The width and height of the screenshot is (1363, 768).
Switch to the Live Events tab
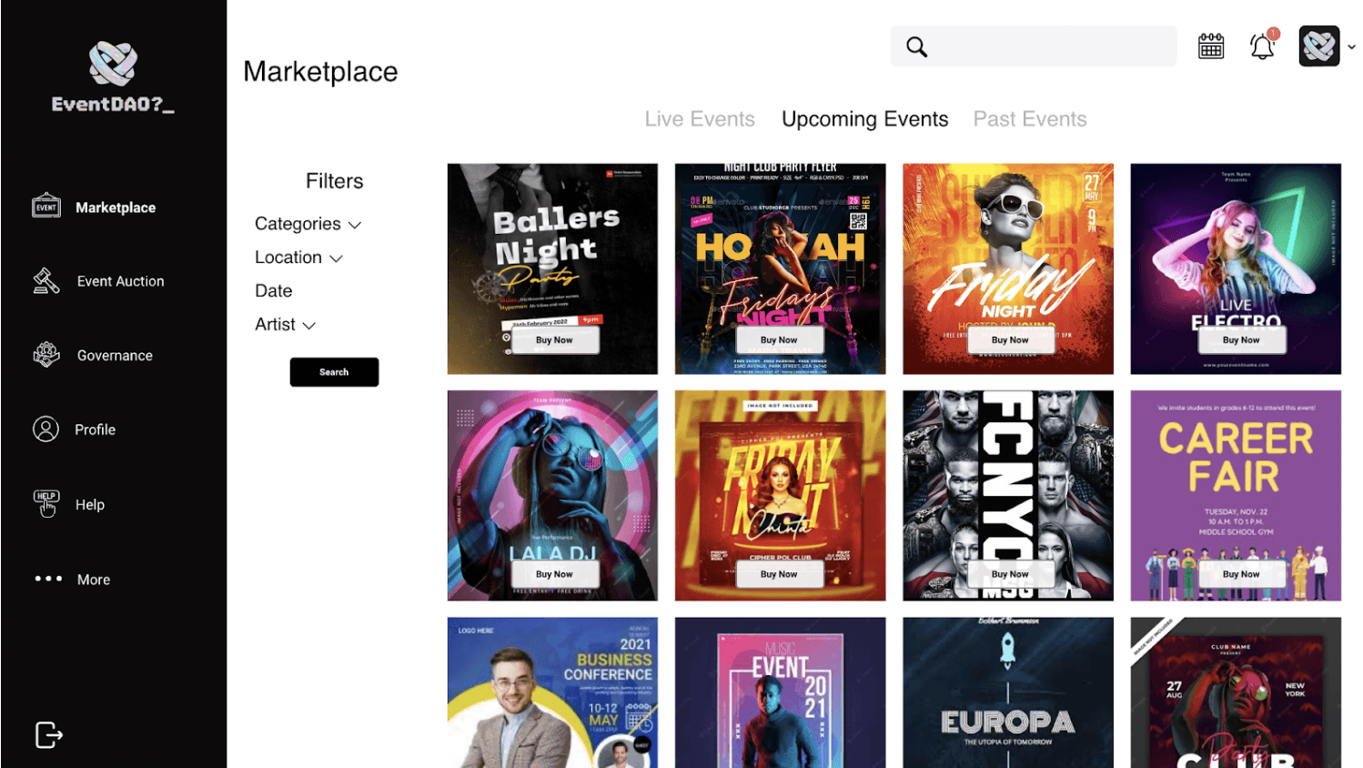699,119
